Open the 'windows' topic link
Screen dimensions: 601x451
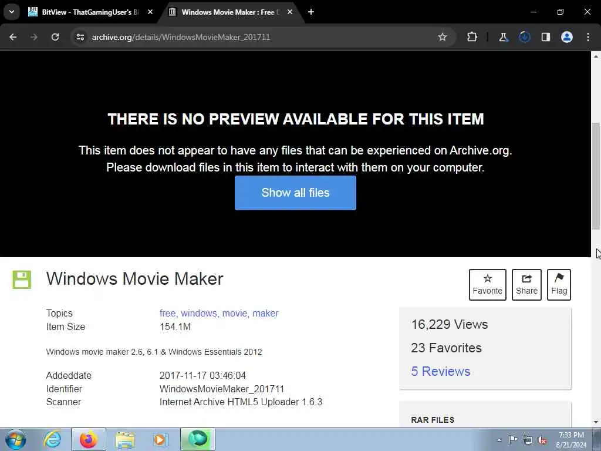[199, 314]
